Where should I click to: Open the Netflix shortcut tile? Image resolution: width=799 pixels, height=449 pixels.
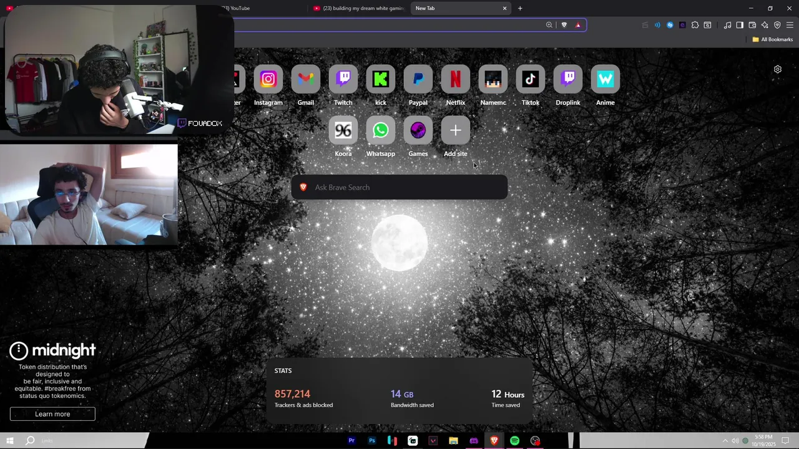456,80
